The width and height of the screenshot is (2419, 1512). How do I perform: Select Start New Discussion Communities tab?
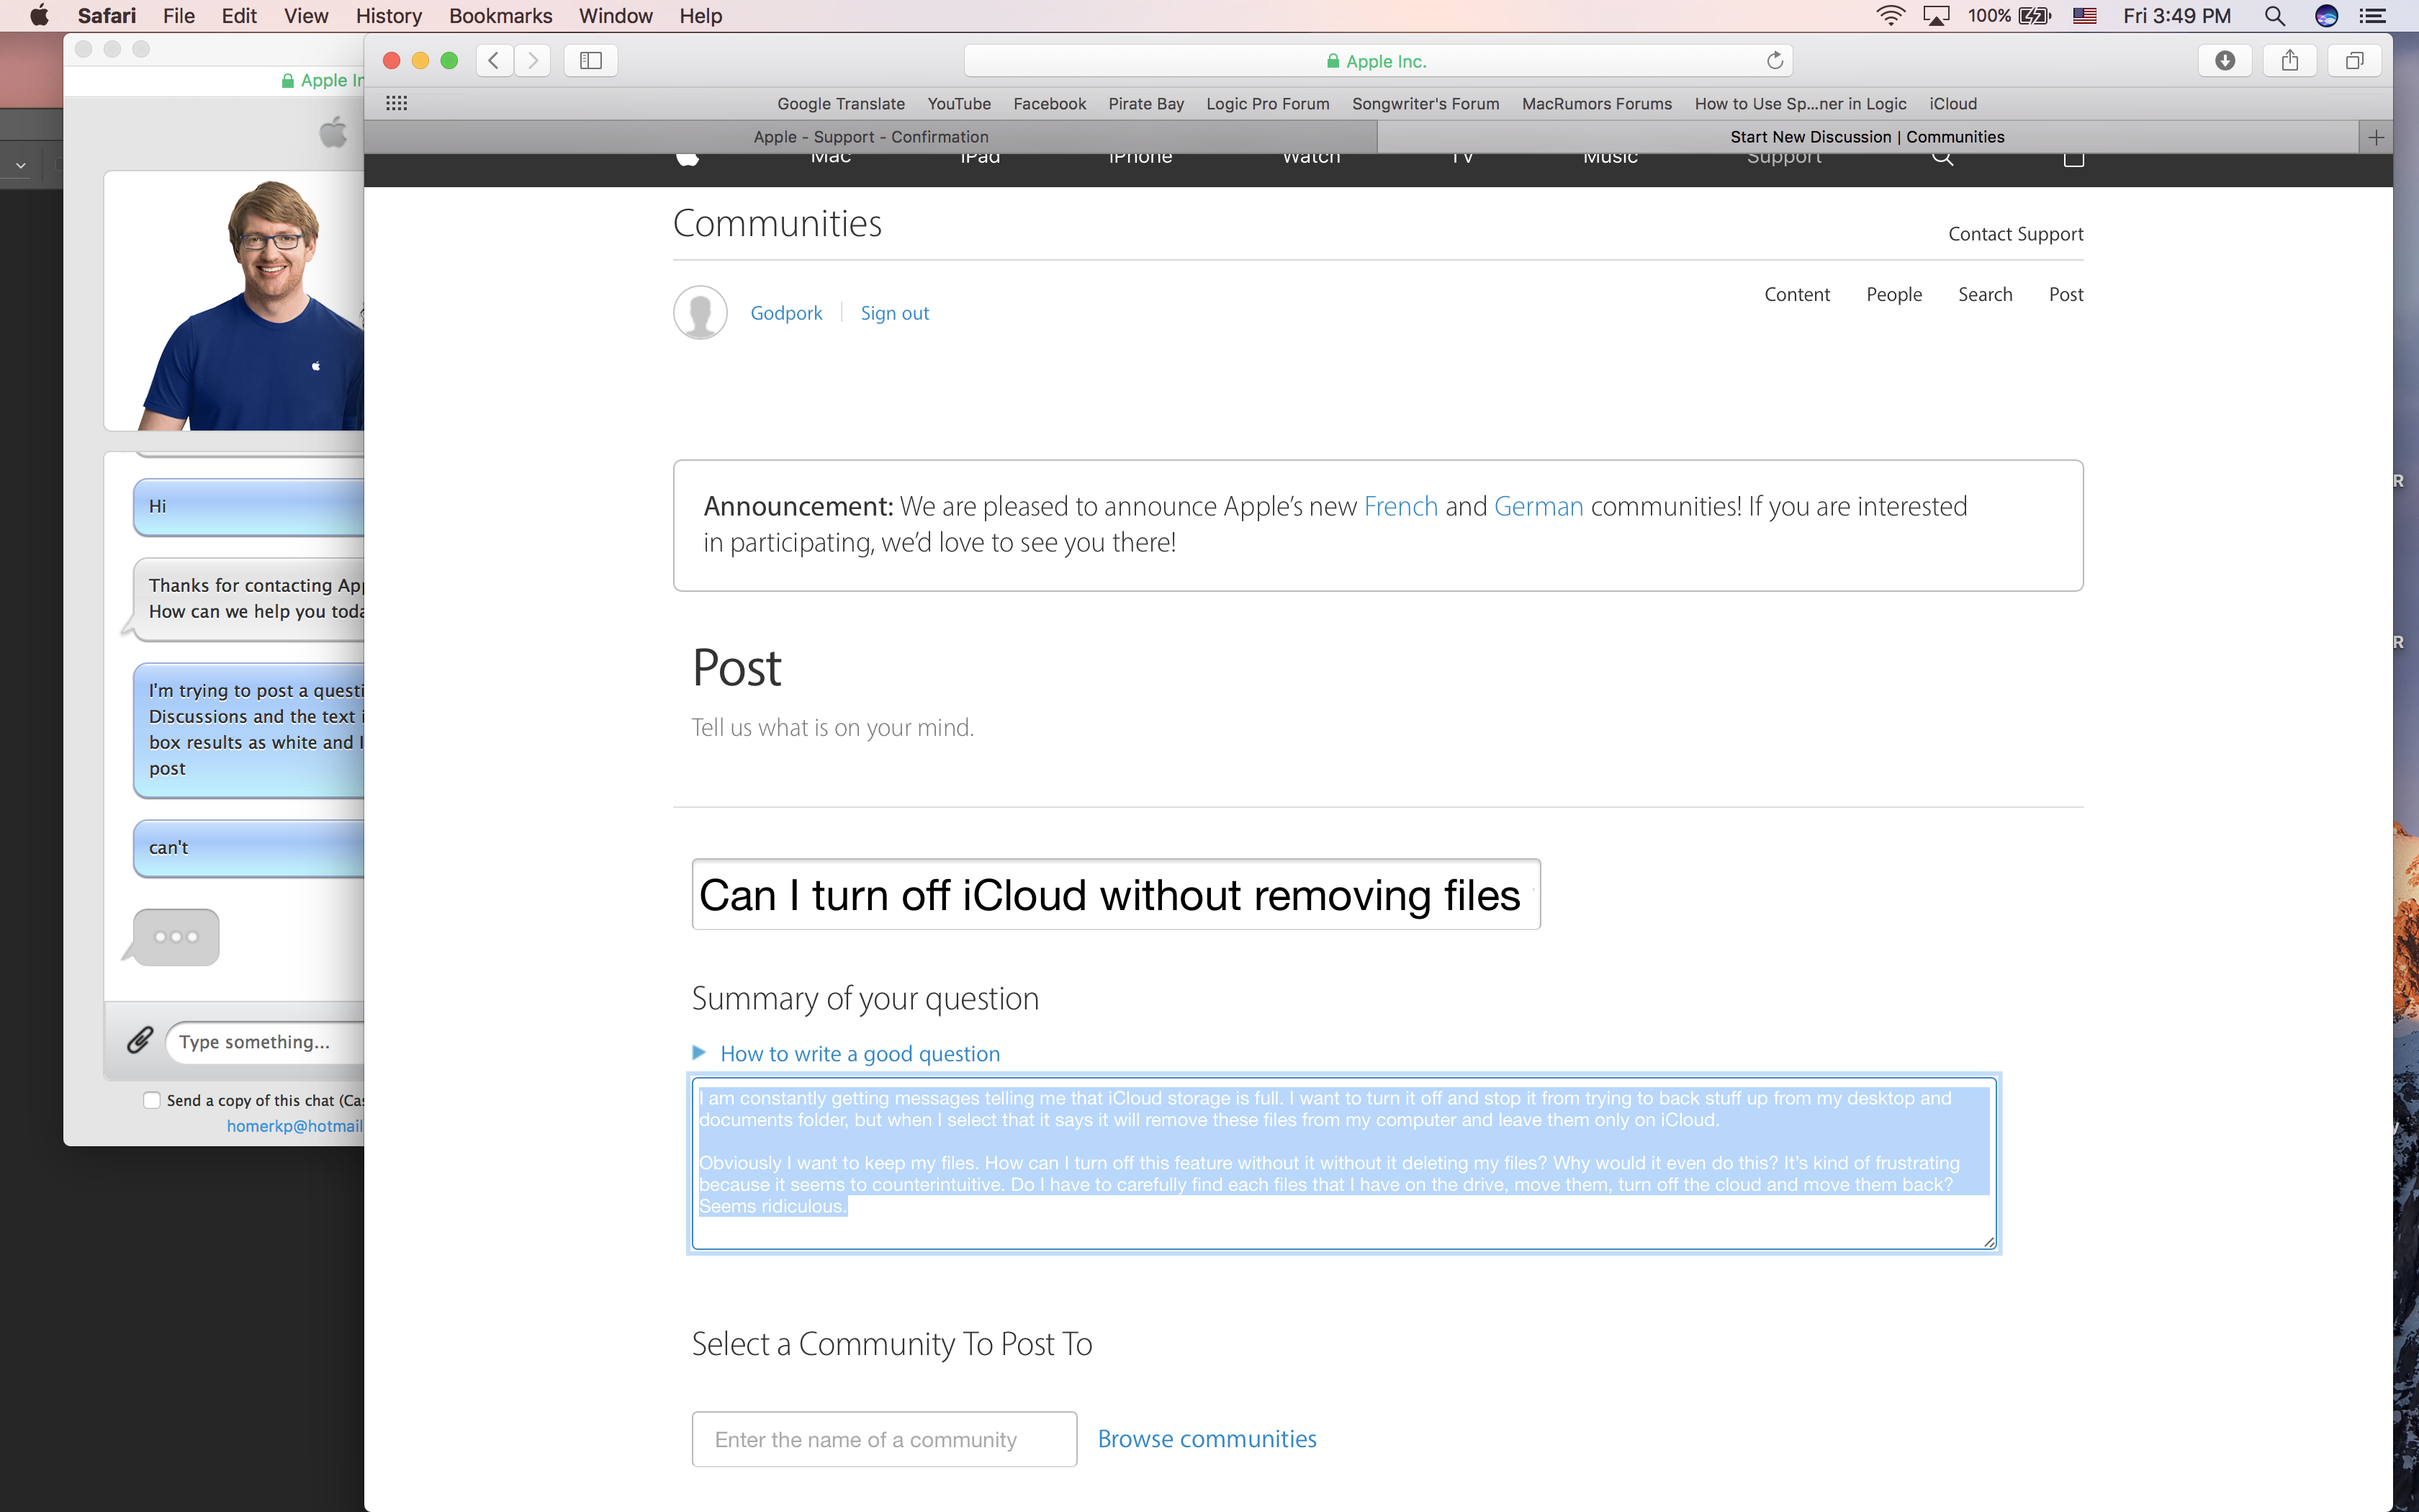click(x=1868, y=137)
